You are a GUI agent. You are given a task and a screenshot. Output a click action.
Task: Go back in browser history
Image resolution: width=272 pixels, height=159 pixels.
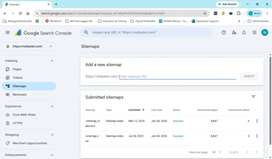(5, 13)
